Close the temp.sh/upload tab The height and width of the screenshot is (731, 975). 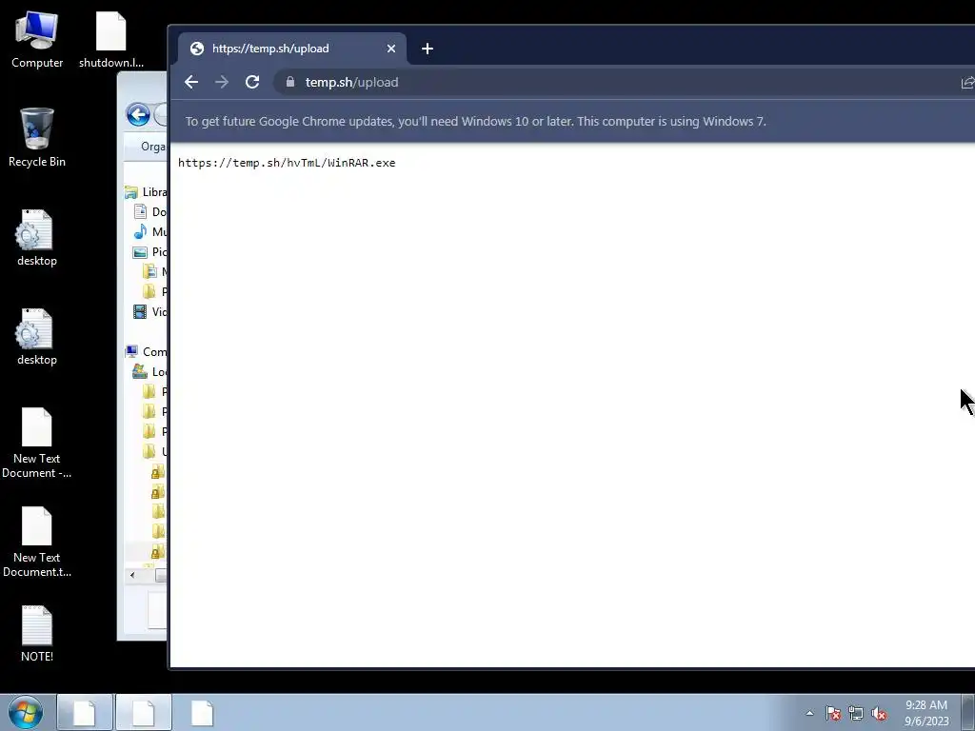391,49
